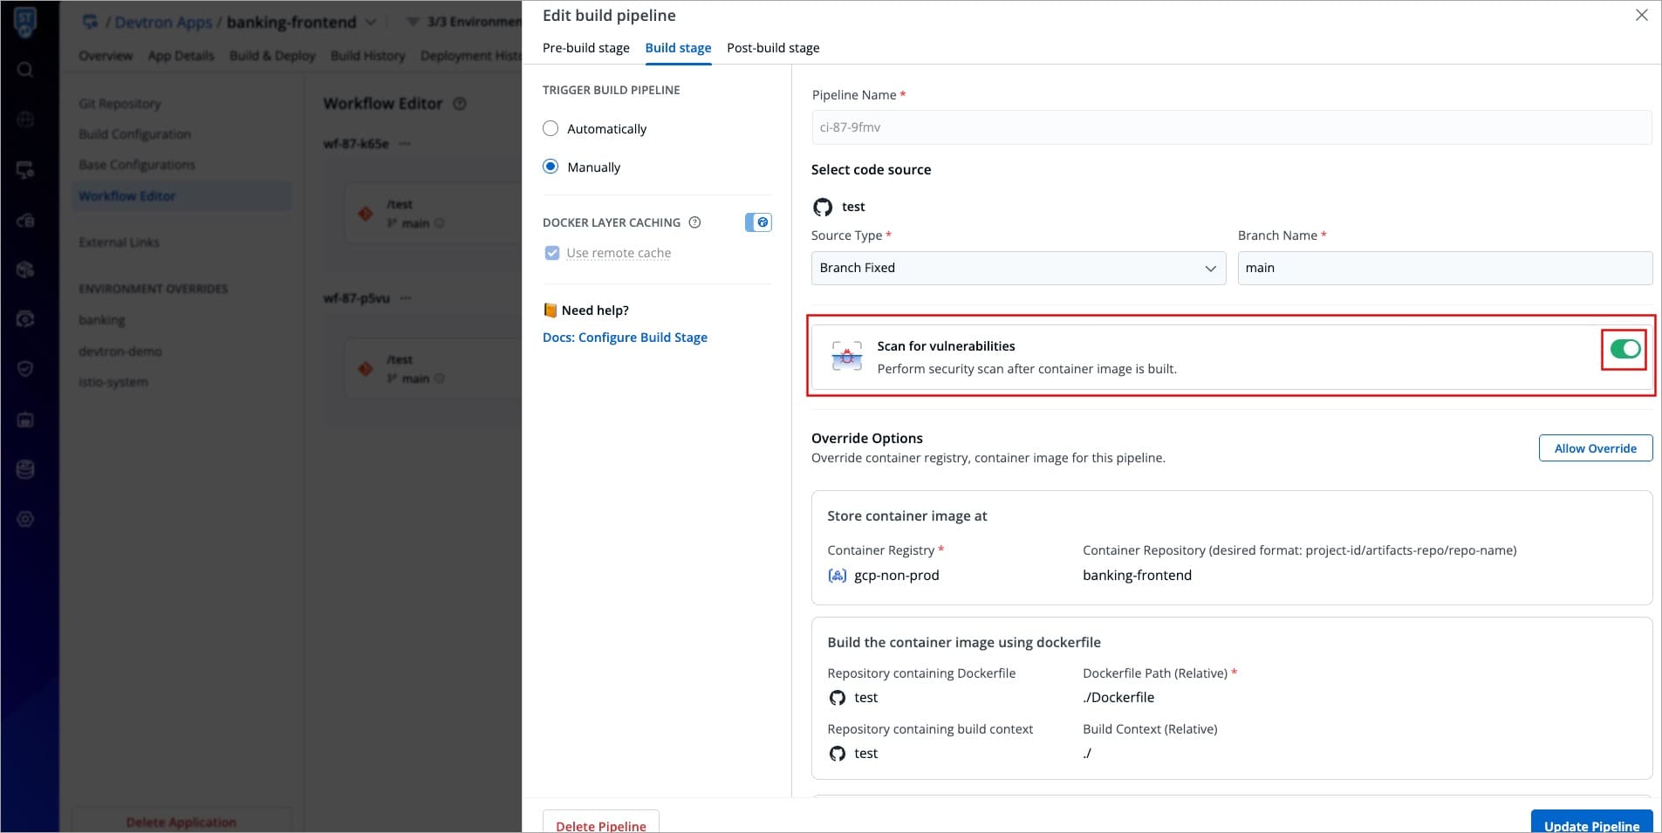The width and height of the screenshot is (1662, 833).
Task: Click the gcp-non-prod container registry icon
Action: tap(837, 576)
